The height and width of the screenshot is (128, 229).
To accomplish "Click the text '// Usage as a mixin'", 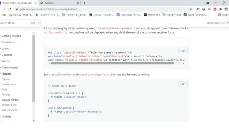I will pyautogui.click(x=62, y=86).
